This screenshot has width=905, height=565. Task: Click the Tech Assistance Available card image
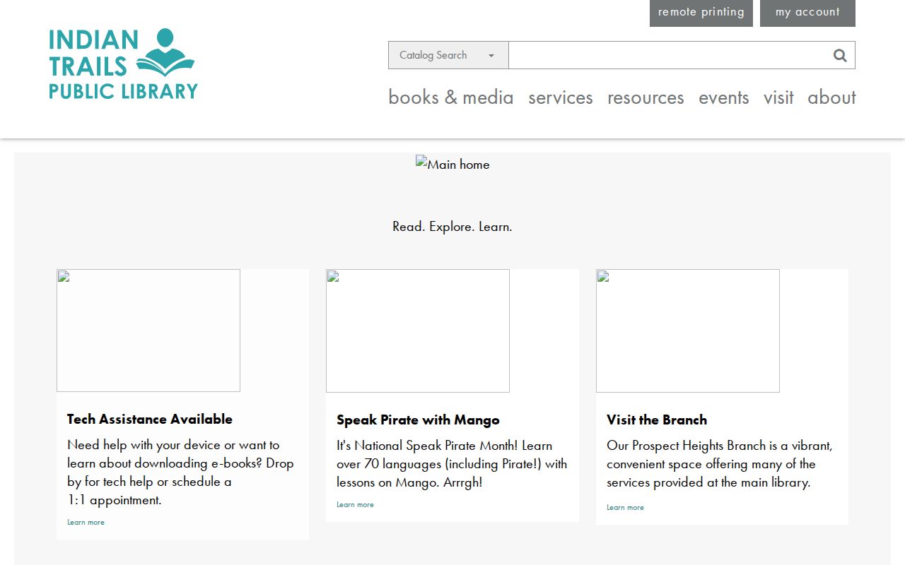[148, 331]
